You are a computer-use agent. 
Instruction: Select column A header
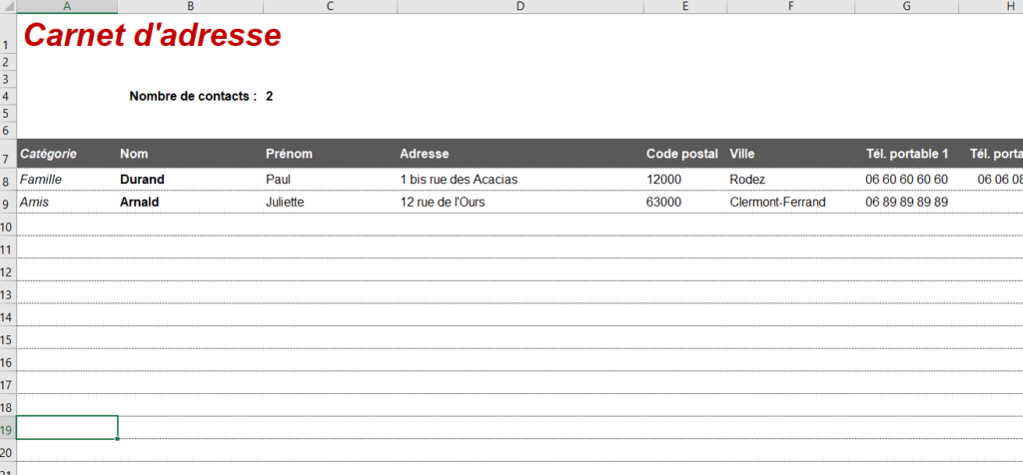[x=67, y=7]
